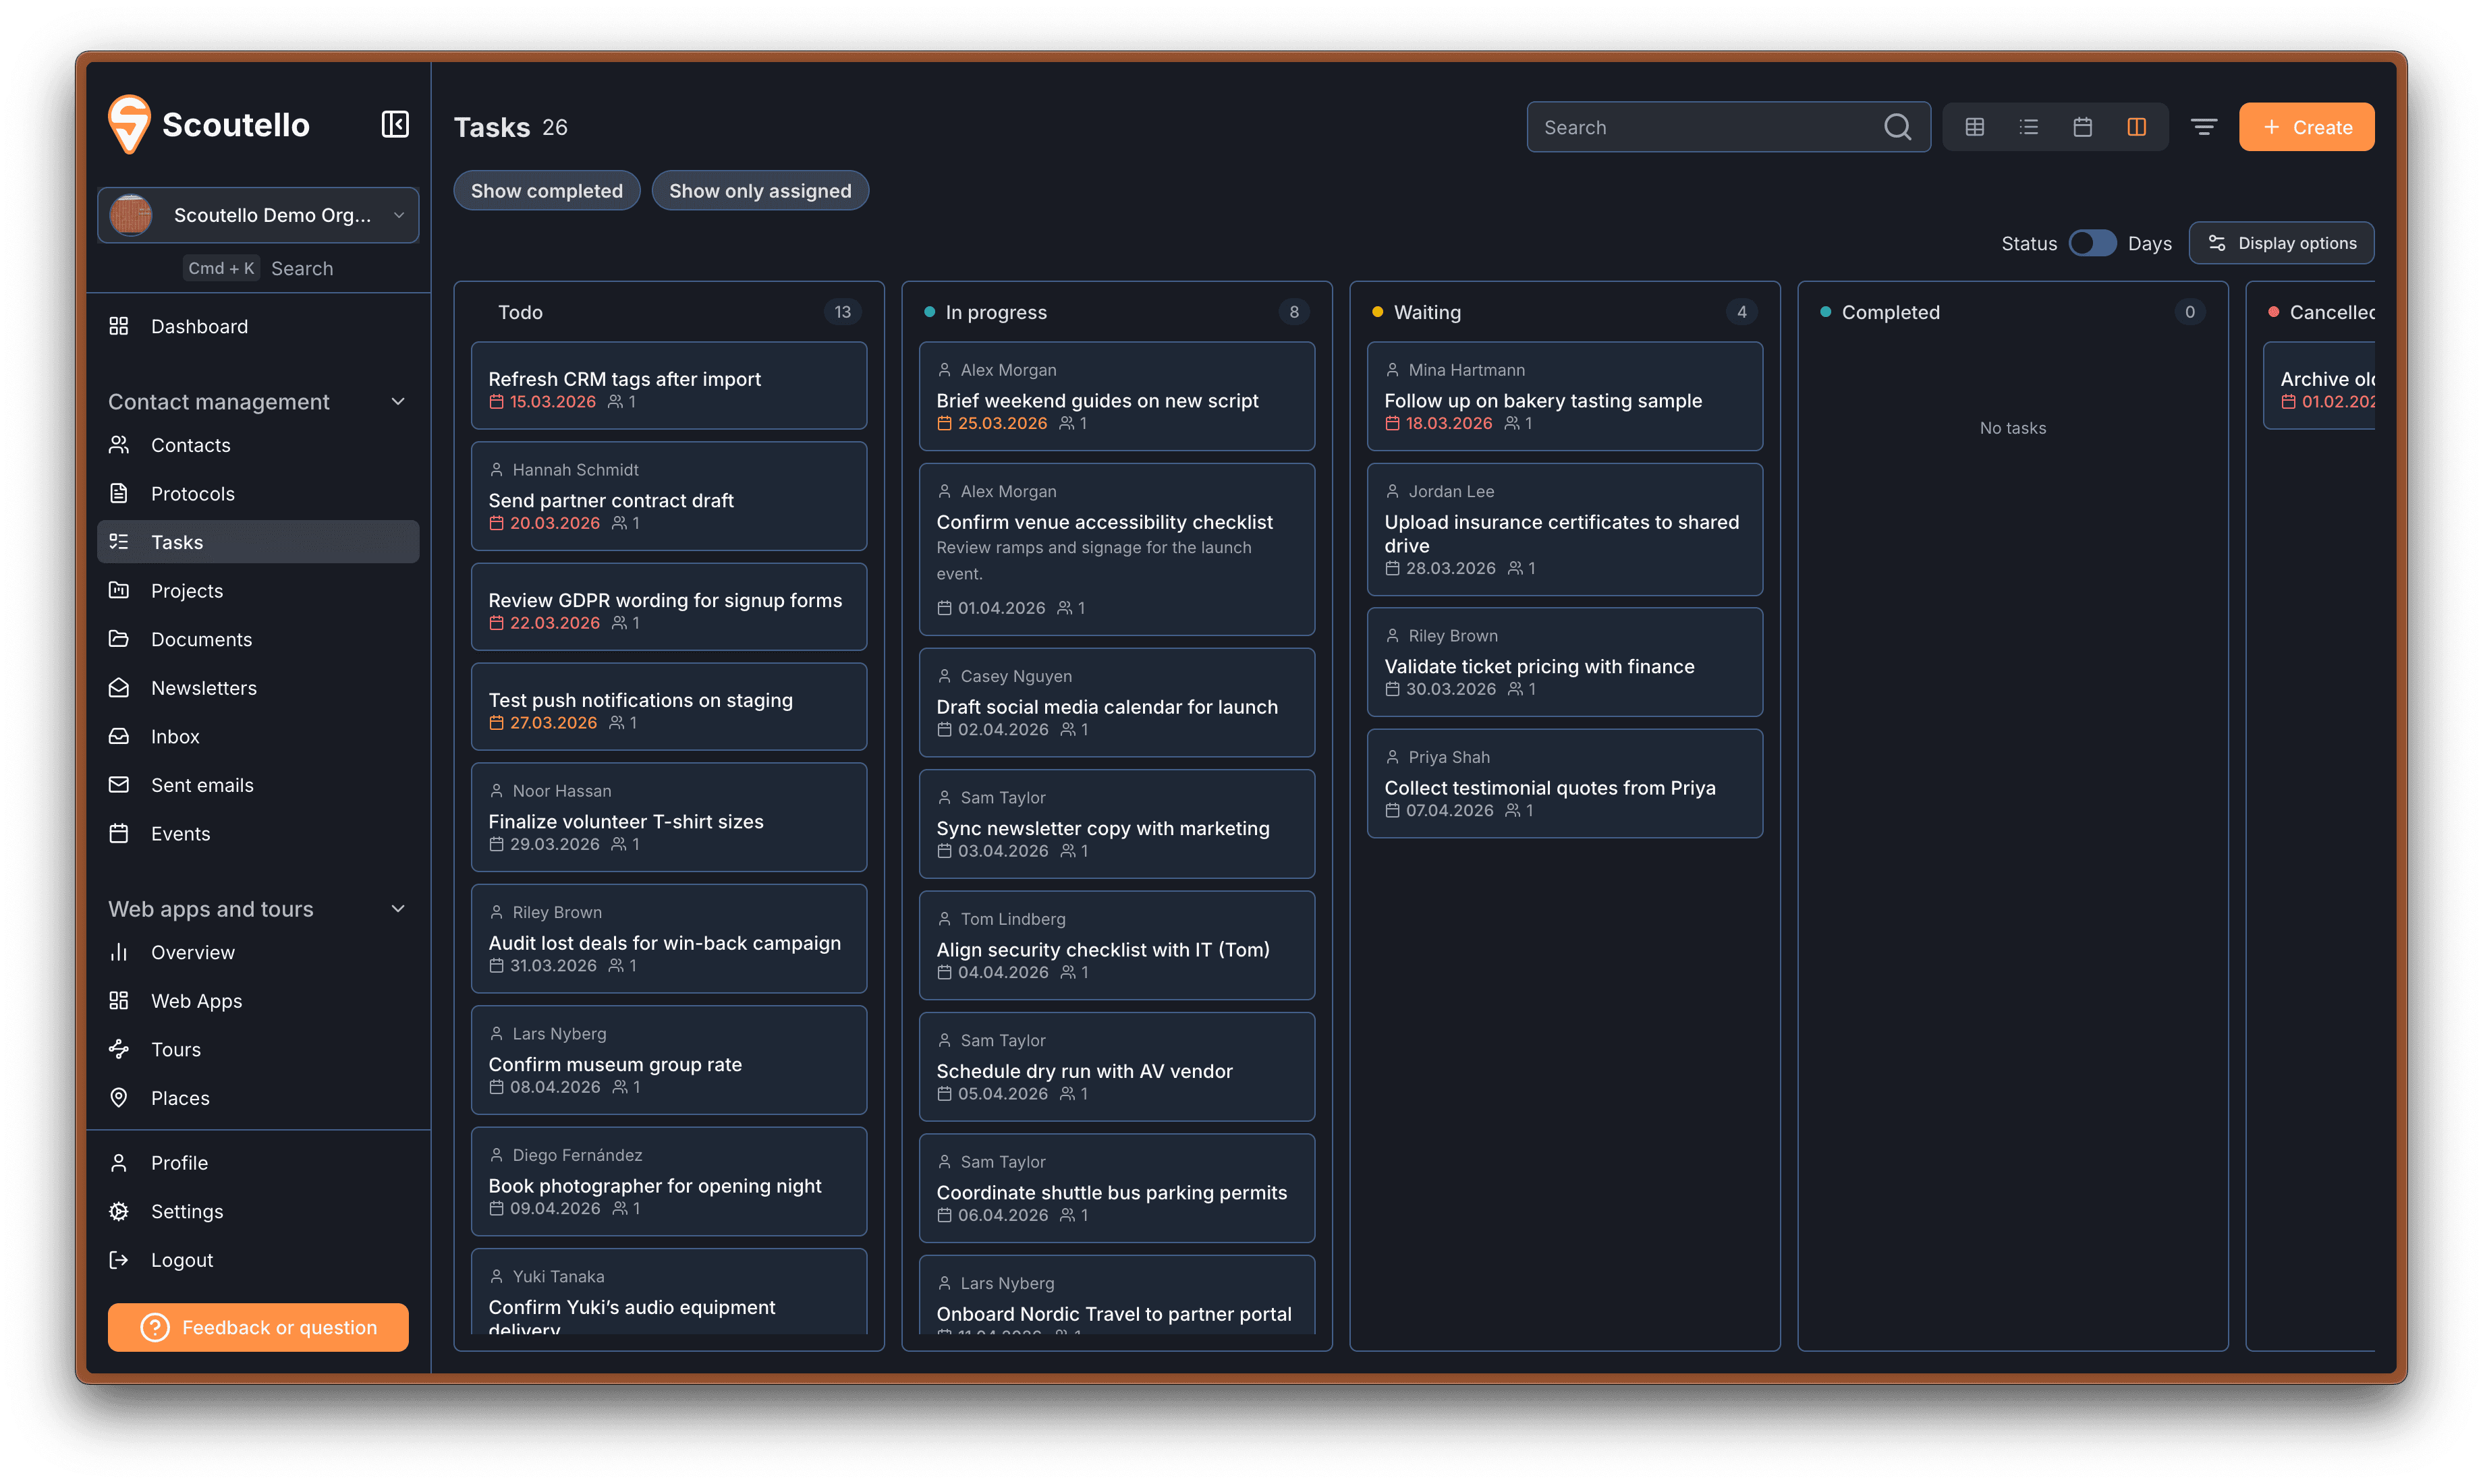Screen dimensions: 2483x1484
Task: Toggle the Show completed filter chip
Action: point(546,191)
